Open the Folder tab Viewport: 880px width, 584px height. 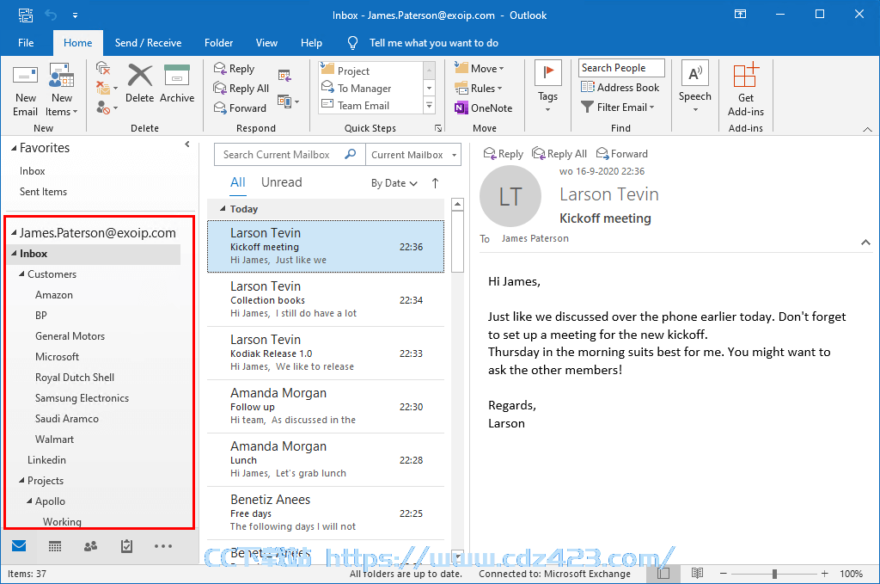[219, 43]
